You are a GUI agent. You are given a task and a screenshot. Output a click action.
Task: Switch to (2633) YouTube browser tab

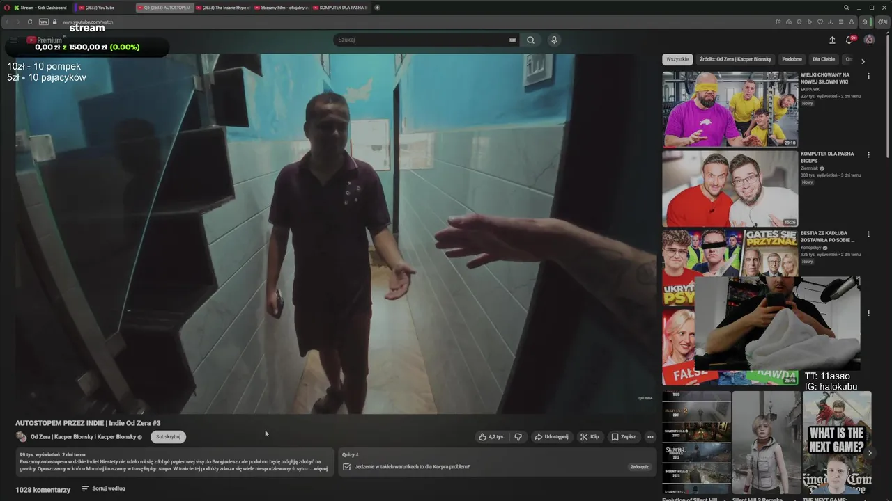point(103,8)
